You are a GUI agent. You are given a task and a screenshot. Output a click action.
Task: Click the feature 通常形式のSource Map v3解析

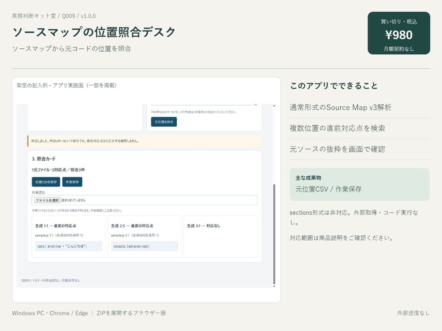(x=341, y=107)
